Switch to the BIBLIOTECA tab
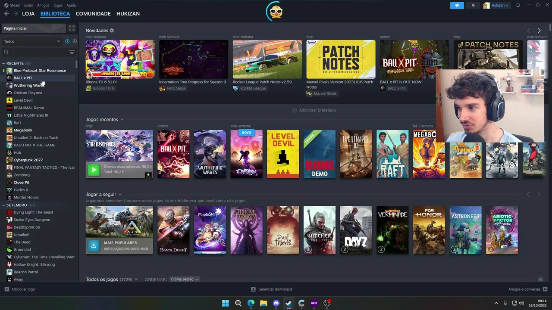Screen dimensions: 552x310 [55, 14]
